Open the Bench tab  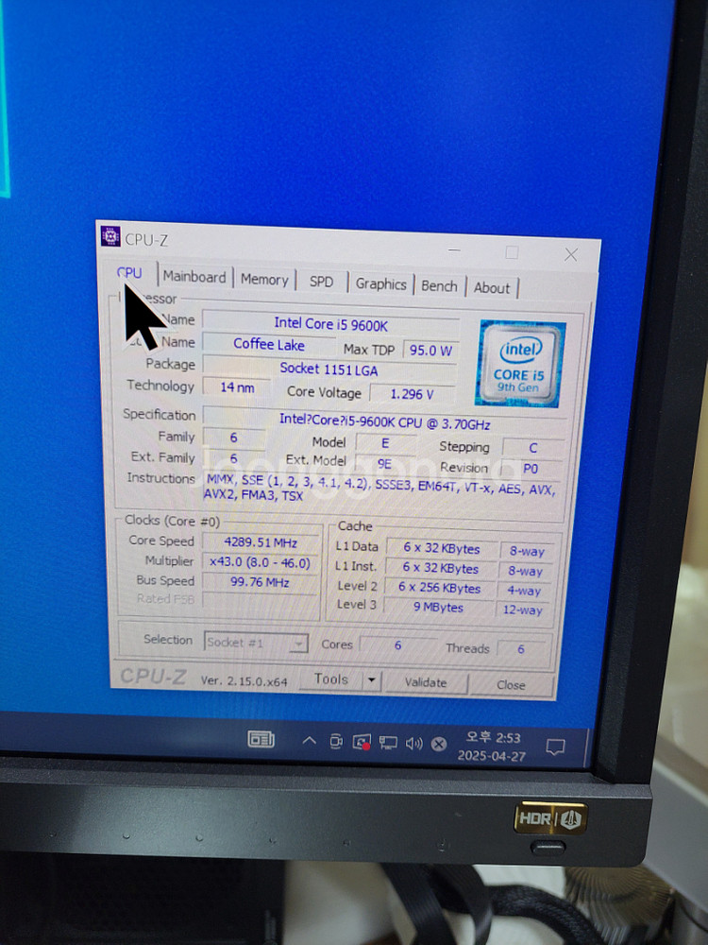[x=439, y=286]
